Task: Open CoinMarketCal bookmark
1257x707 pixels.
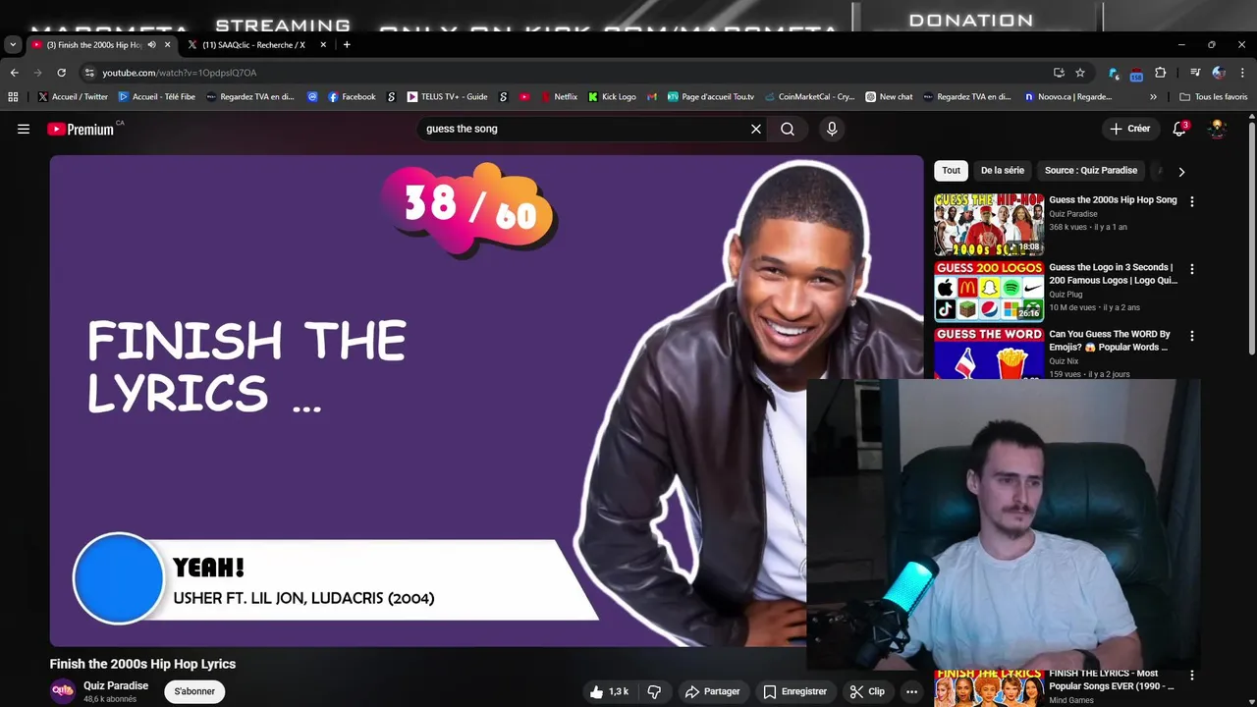Action: (x=809, y=96)
